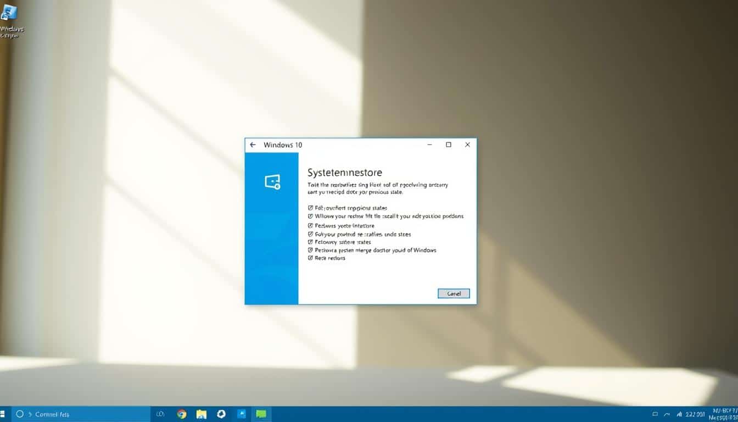
Task: Toggle the checkbox ending in 'yostion poddens'
Action: [x=310, y=216]
